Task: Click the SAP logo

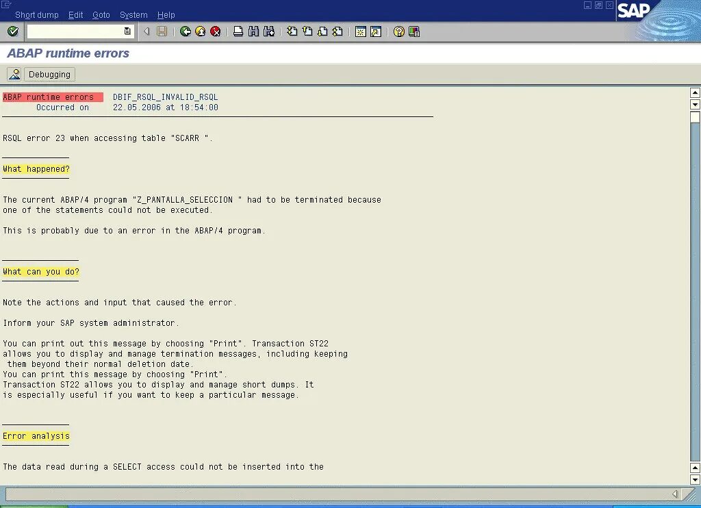Action: click(x=633, y=10)
